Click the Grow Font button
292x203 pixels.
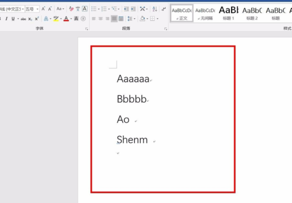tap(43, 9)
